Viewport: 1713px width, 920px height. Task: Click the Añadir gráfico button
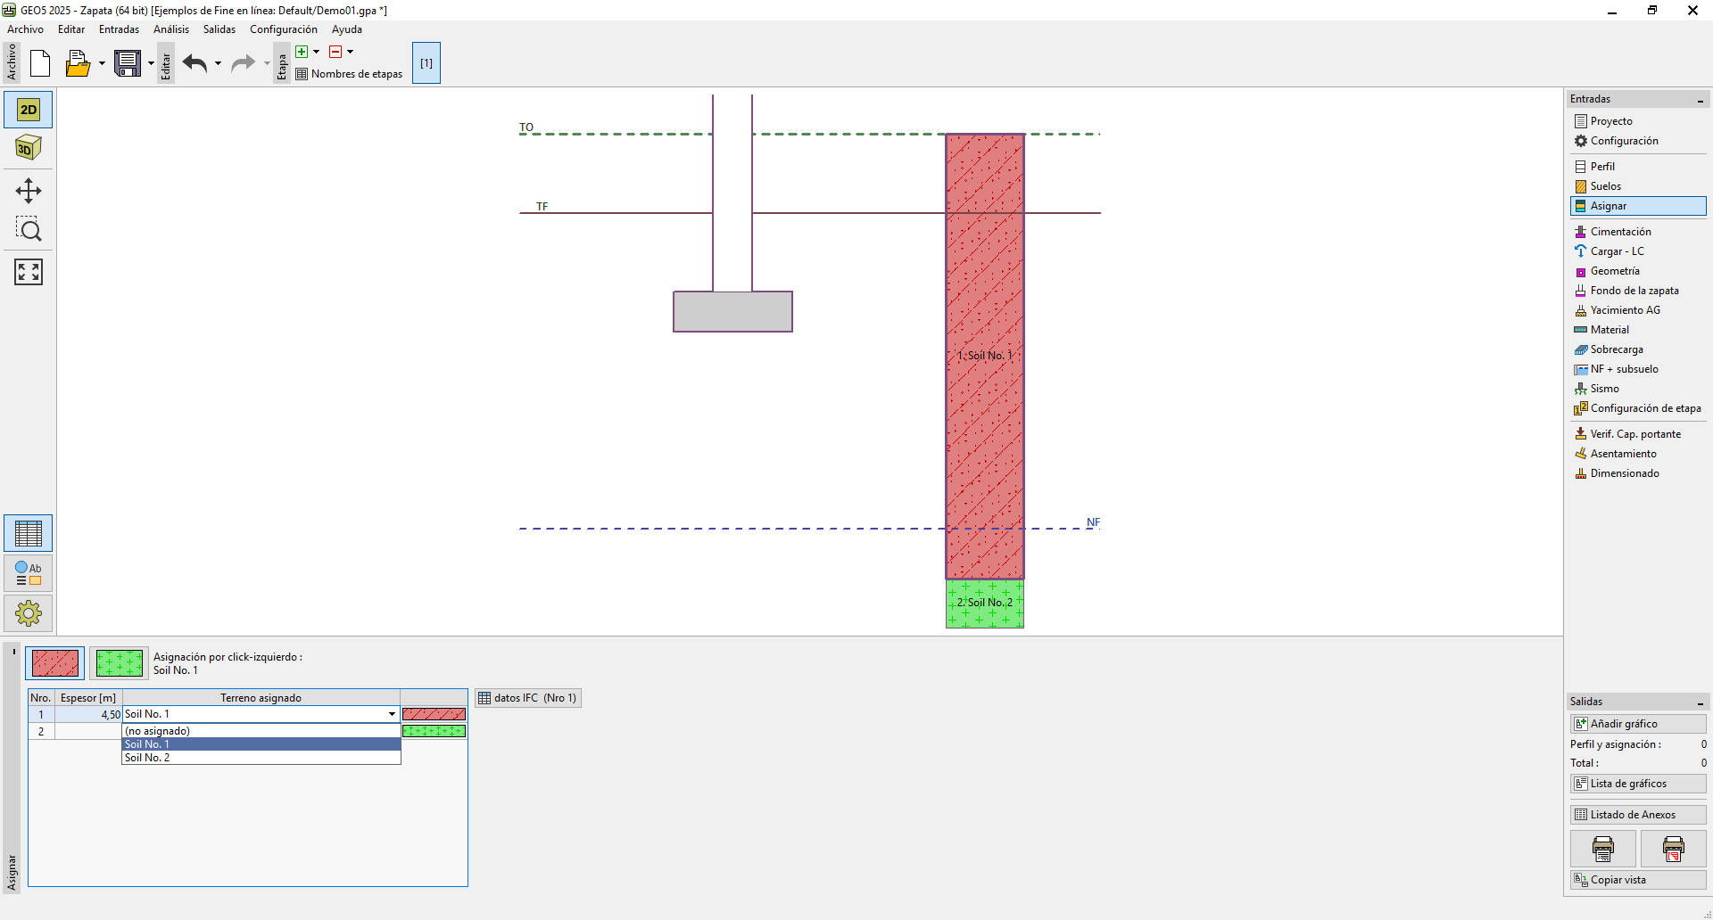[x=1637, y=724]
